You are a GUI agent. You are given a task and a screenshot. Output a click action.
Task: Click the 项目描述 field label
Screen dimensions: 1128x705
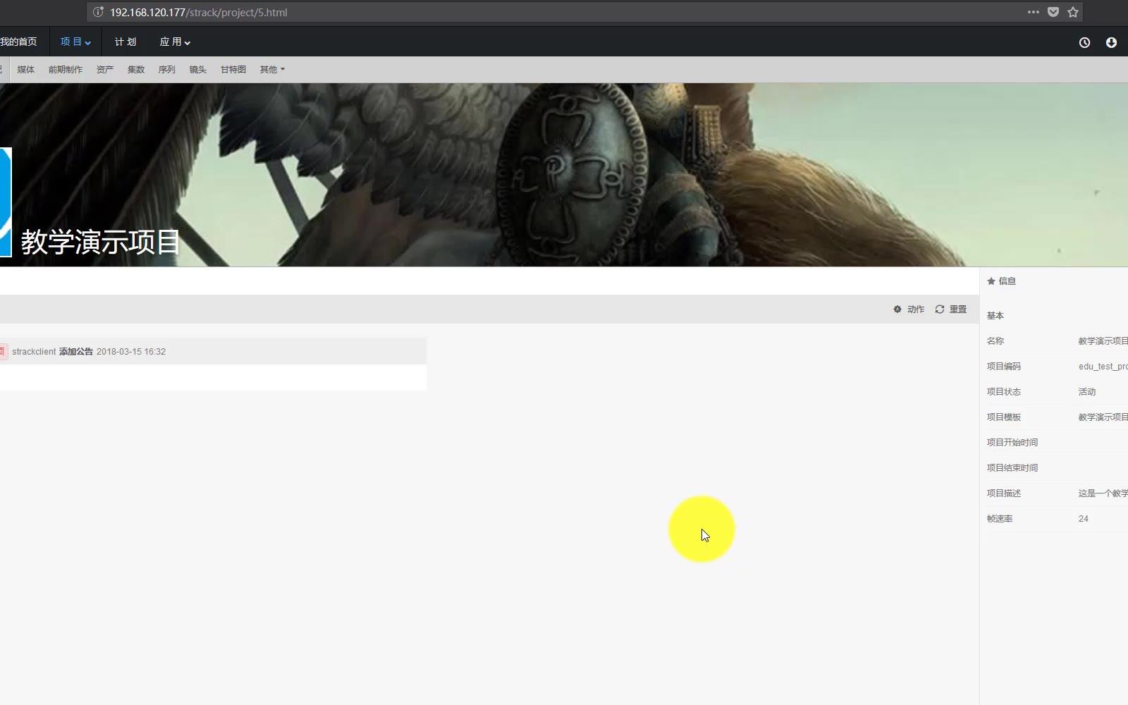pyautogui.click(x=1004, y=493)
